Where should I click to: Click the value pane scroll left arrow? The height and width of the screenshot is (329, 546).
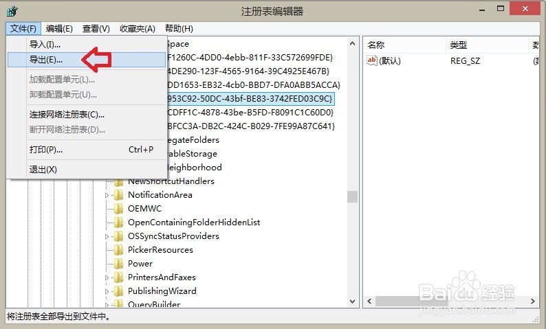pyautogui.click(x=369, y=301)
